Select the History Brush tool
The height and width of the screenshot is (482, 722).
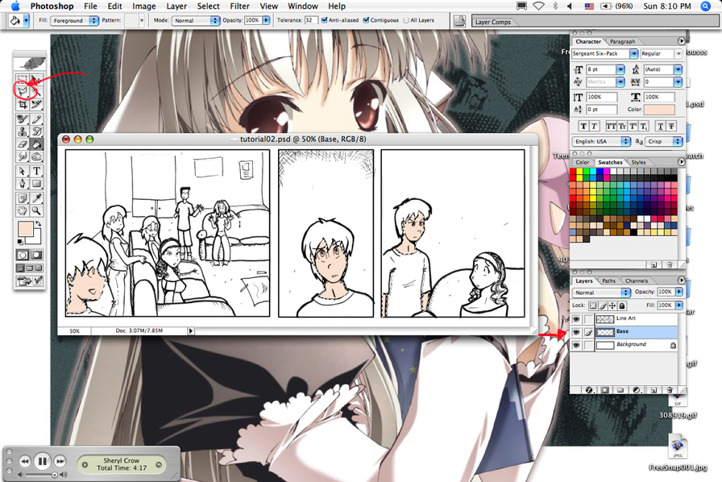tap(36, 132)
